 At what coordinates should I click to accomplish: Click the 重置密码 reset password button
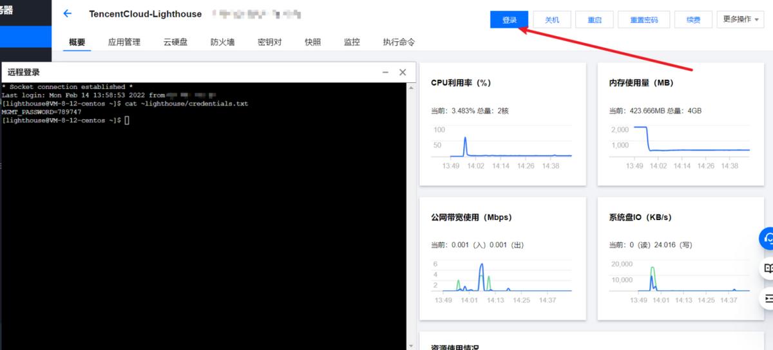(x=644, y=20)
